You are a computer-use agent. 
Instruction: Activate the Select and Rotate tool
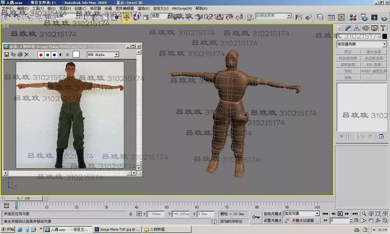pyautogui.click(x=136, y=17)
